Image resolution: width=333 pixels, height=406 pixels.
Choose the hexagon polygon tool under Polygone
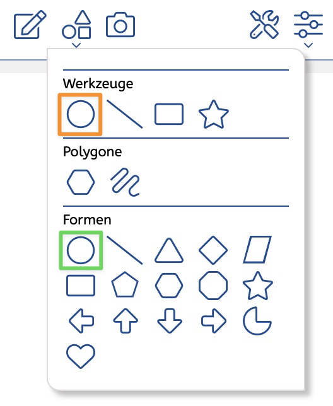[81, 182]
